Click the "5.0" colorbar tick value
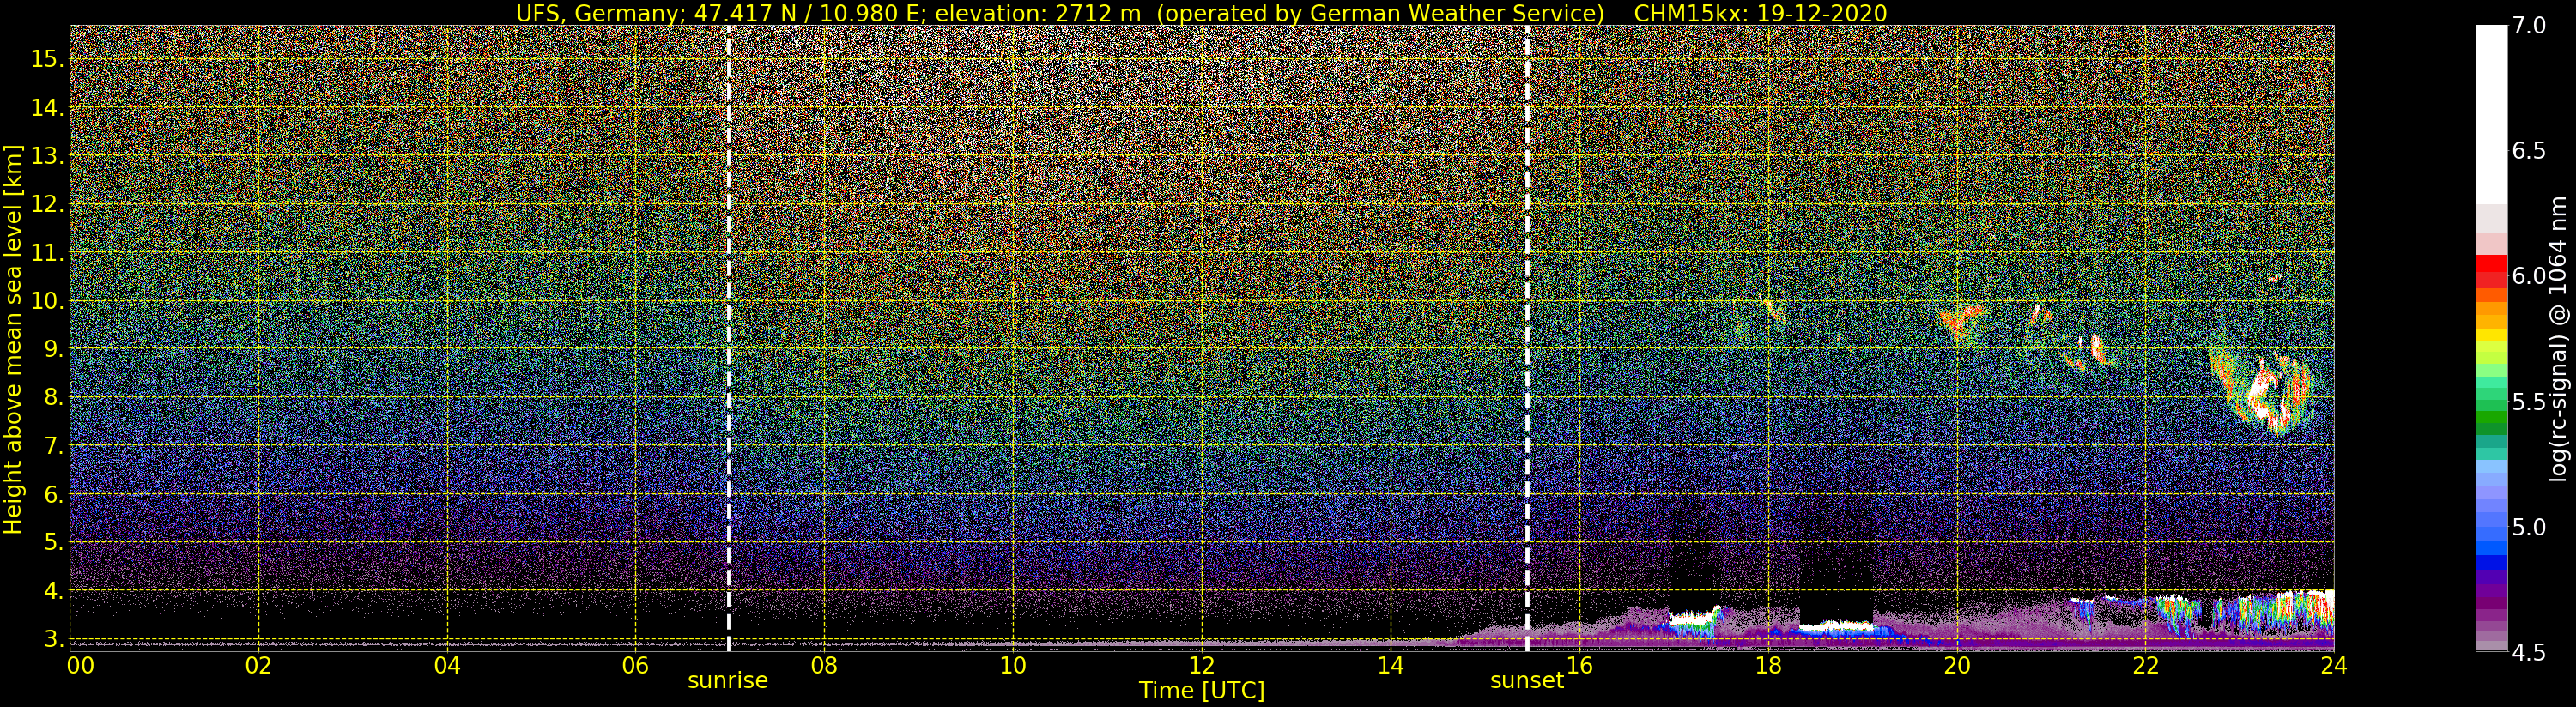Image resolution: width=2576 pixels, height=707 pixels. (2528, 527)
